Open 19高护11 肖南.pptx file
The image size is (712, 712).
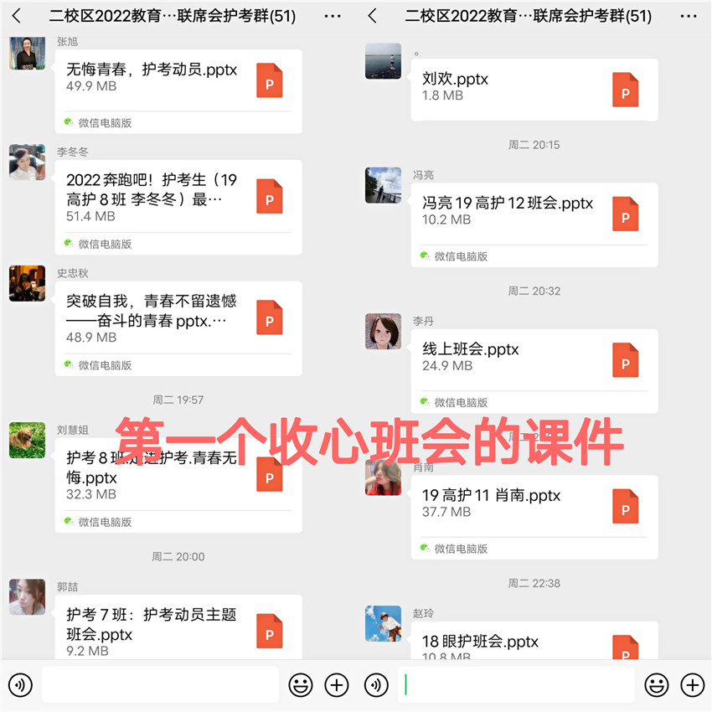coord(534,517)
